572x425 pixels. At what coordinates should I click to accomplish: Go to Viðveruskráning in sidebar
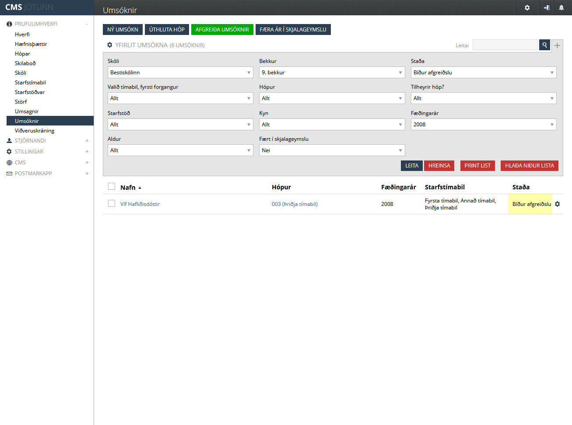tap(35, 131)
